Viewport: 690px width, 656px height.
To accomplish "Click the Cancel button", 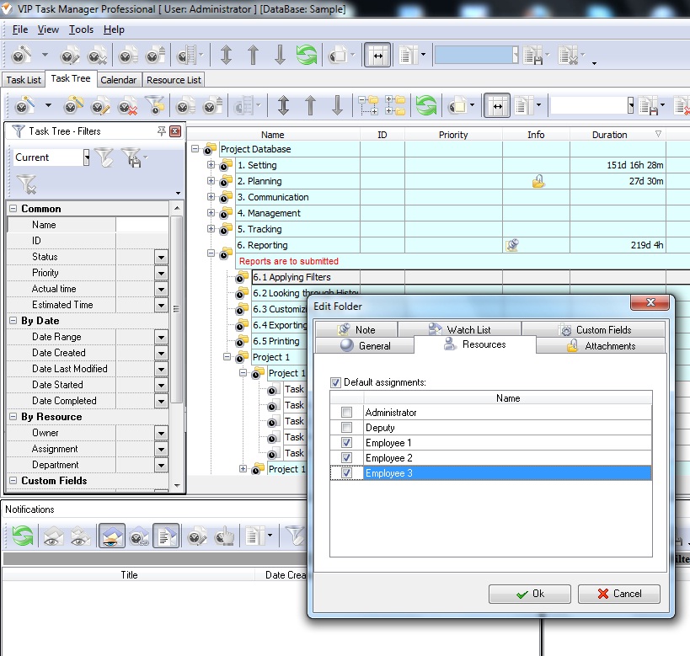I will tap(618, 594).
